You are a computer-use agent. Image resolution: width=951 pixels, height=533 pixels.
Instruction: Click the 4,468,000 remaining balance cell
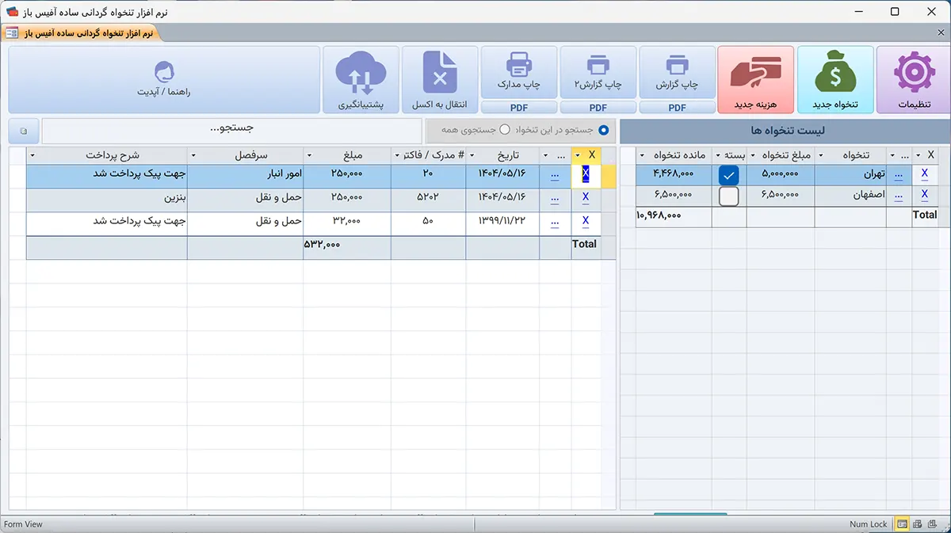[x=674, y=174]
